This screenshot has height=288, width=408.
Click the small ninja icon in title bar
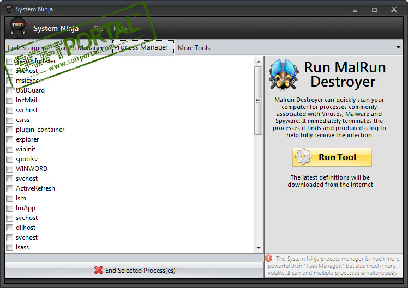click(9, 9)
